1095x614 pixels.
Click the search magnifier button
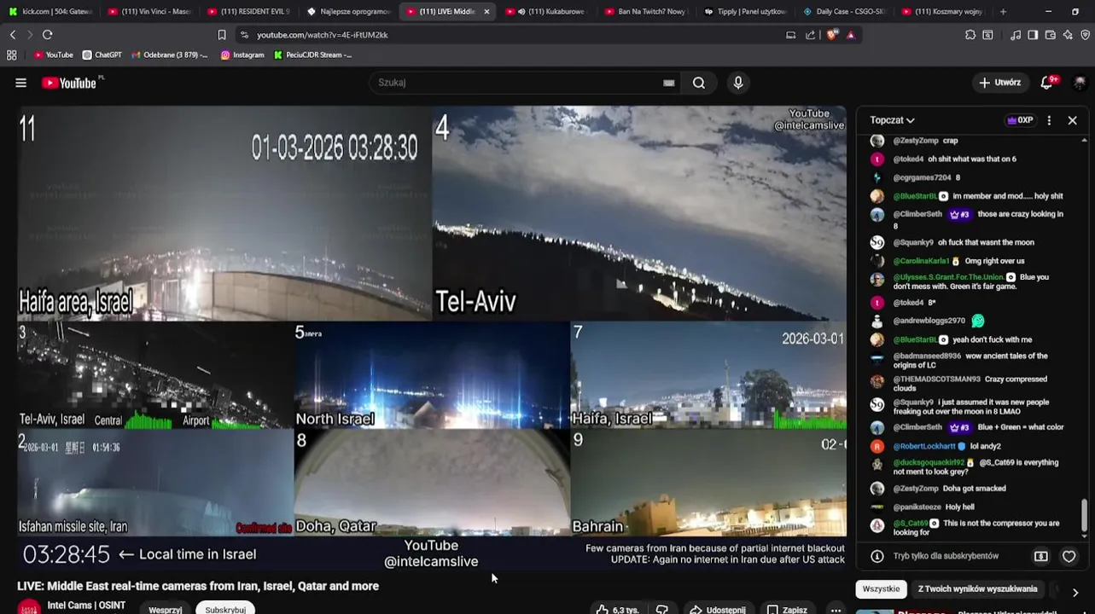pos(699,83)
